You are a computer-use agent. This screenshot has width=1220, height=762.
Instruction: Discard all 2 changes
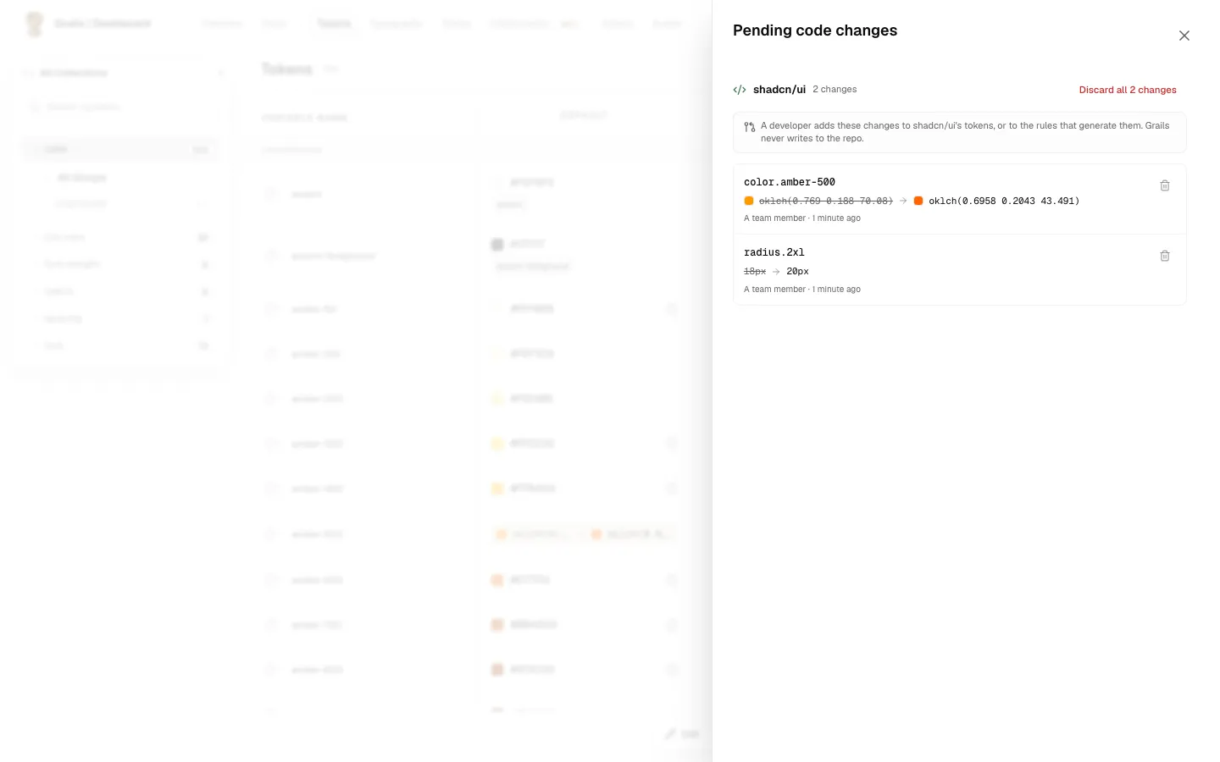(1128, 90)
